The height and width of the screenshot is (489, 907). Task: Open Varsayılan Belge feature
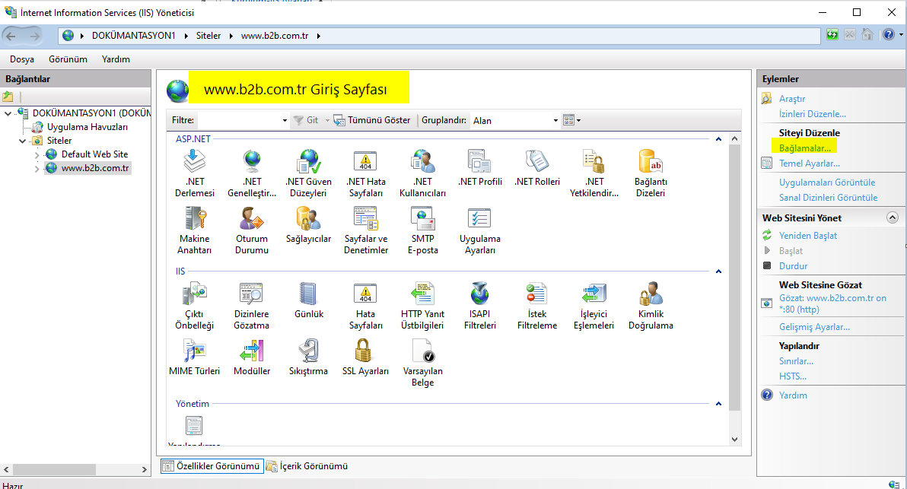(x=422, y=363)
